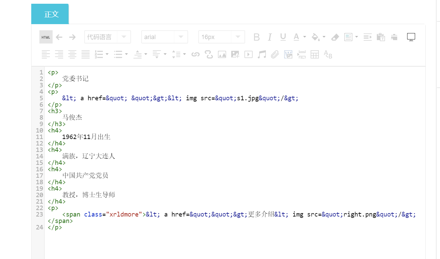This screenshot has width=440, height=259.
Task: Click s1.jpg in line 5
Action: click(248, 98)
